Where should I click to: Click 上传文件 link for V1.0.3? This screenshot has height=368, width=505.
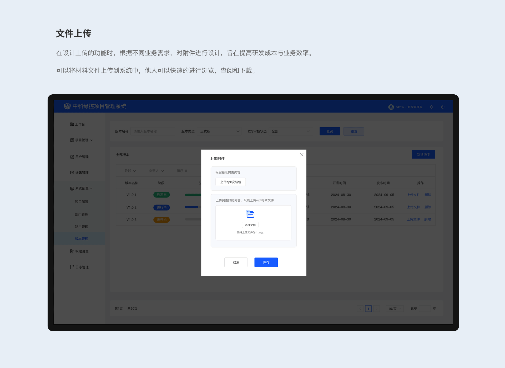(413, 219)
